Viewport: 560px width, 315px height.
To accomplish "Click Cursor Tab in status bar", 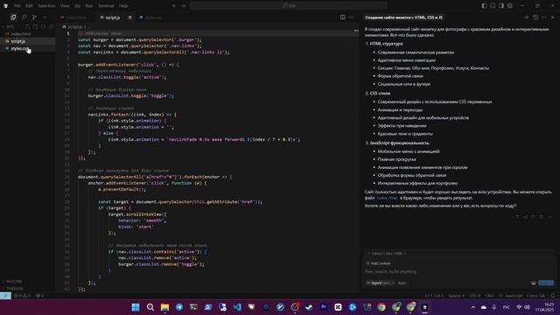I will pos(536,296).
